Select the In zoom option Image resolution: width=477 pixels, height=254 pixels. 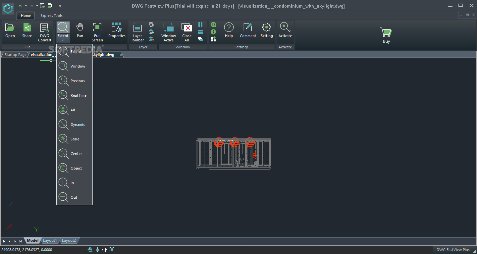(74, 183)
